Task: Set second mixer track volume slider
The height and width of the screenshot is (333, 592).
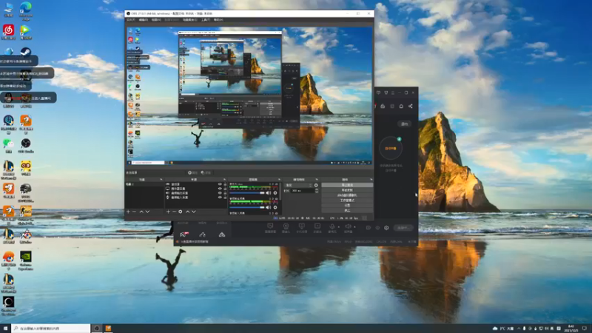Action: pyautogui.click(x=247, y=207)
